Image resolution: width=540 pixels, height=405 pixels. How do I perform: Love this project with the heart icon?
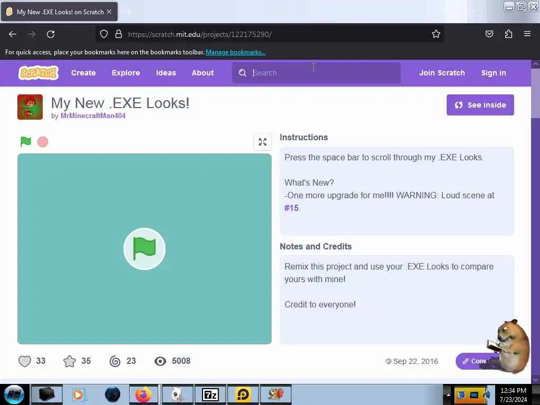(25, 361)
